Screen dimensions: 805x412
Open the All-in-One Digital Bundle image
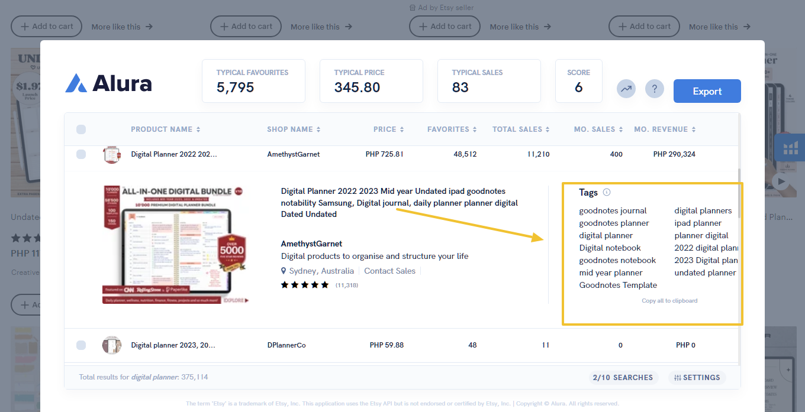click(x=176, y=245)
